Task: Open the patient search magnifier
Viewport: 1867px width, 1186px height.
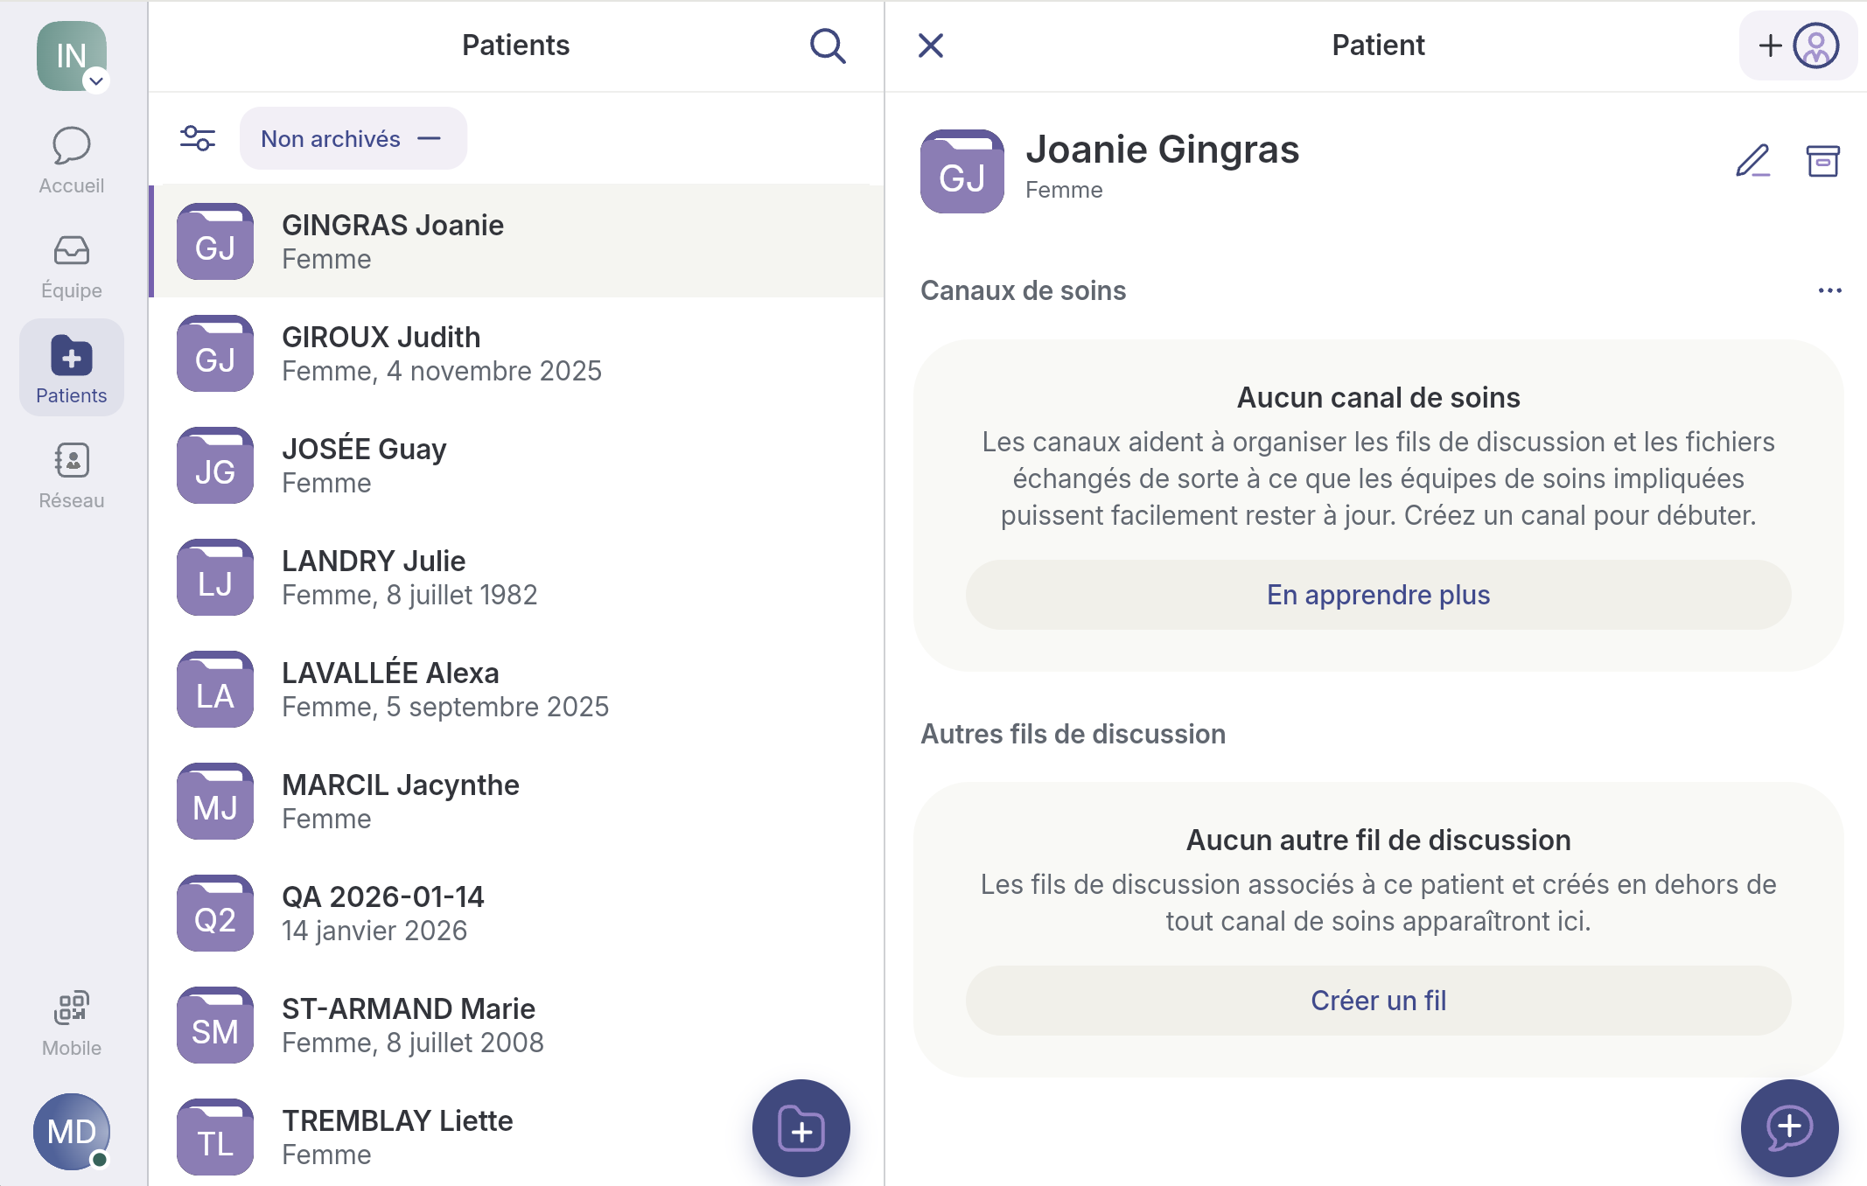Action: click(827, 45)
